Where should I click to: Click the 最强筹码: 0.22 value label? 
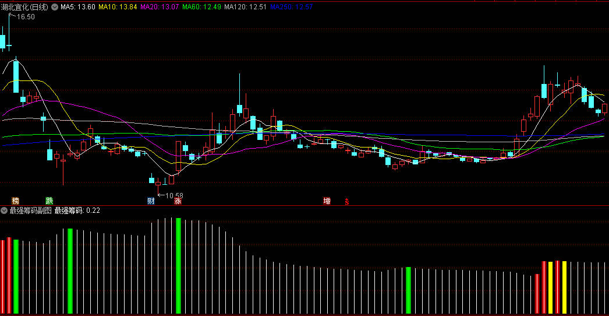[77, 210]
